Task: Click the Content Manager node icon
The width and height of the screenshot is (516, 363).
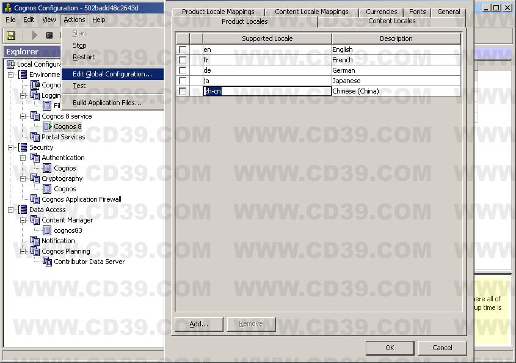Action: point(35,220)
